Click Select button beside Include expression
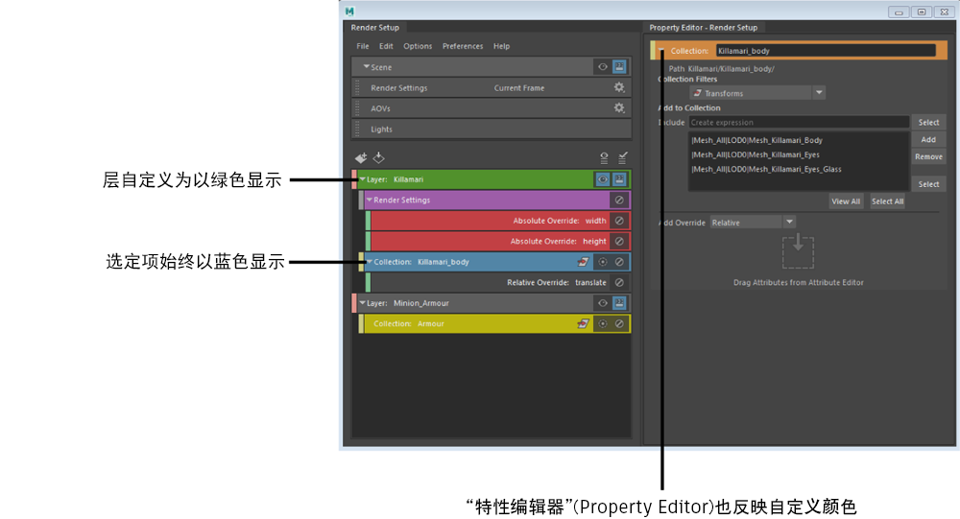 (x=928, y=123)
